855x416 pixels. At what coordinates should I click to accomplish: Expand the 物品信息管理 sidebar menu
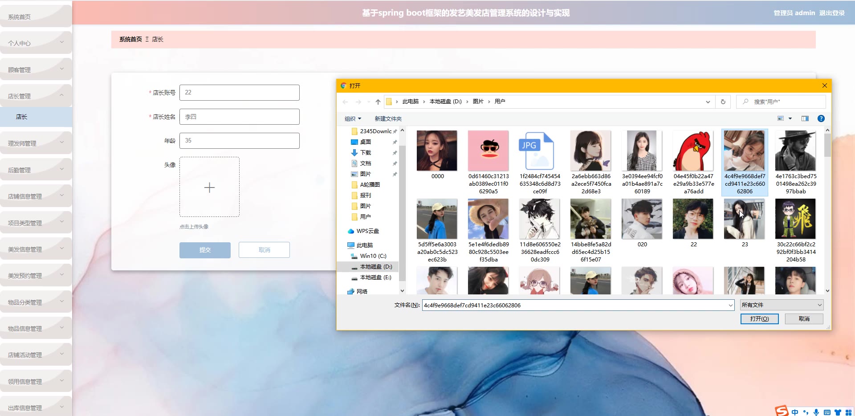point(36,328)
